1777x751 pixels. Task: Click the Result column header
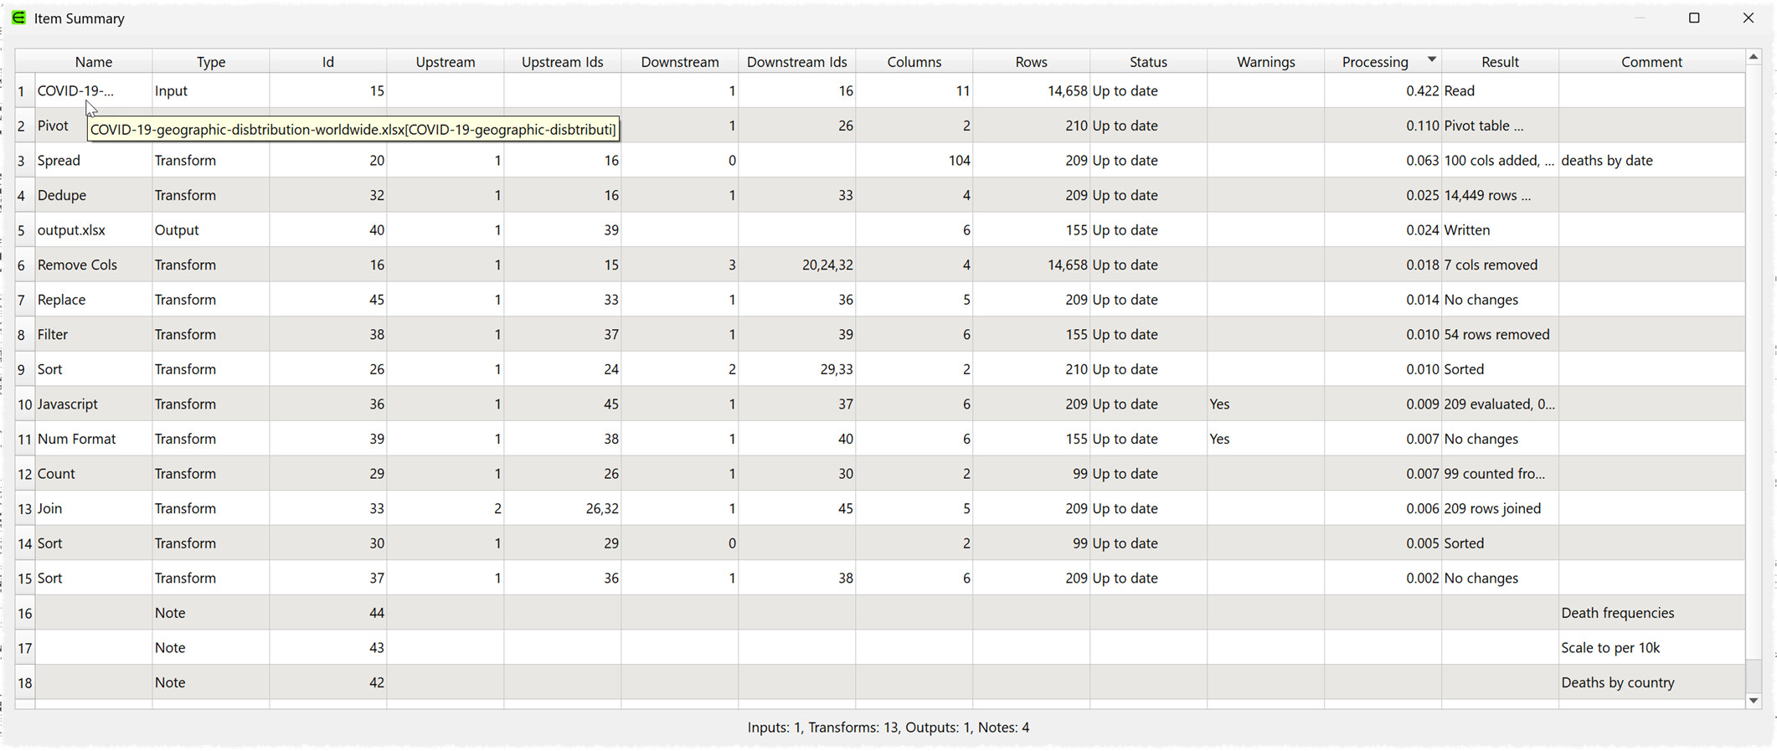pos(1501,62)
